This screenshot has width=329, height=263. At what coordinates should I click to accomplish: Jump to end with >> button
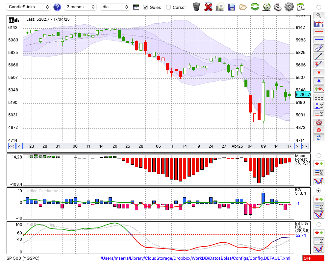(x=305, y=146)
